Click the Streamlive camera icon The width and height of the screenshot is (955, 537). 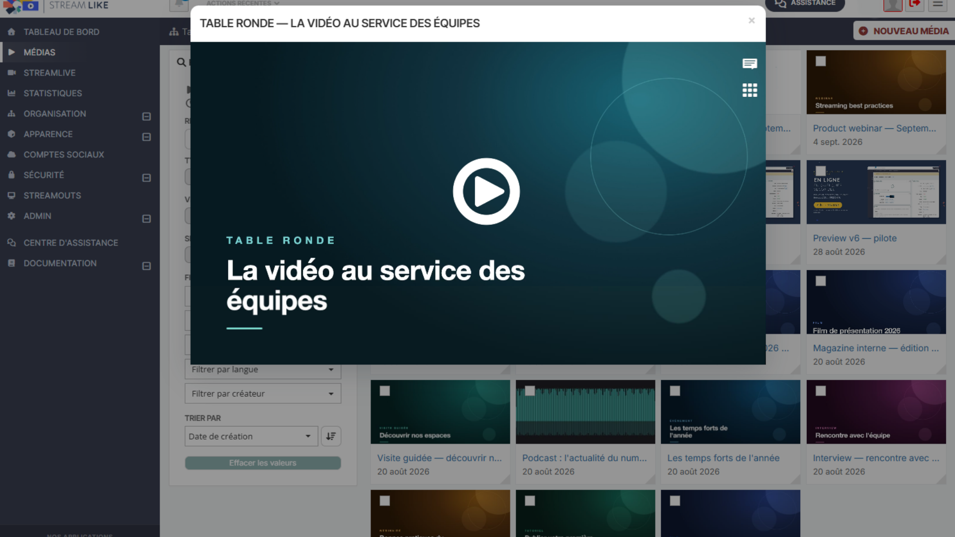(11, 73)
